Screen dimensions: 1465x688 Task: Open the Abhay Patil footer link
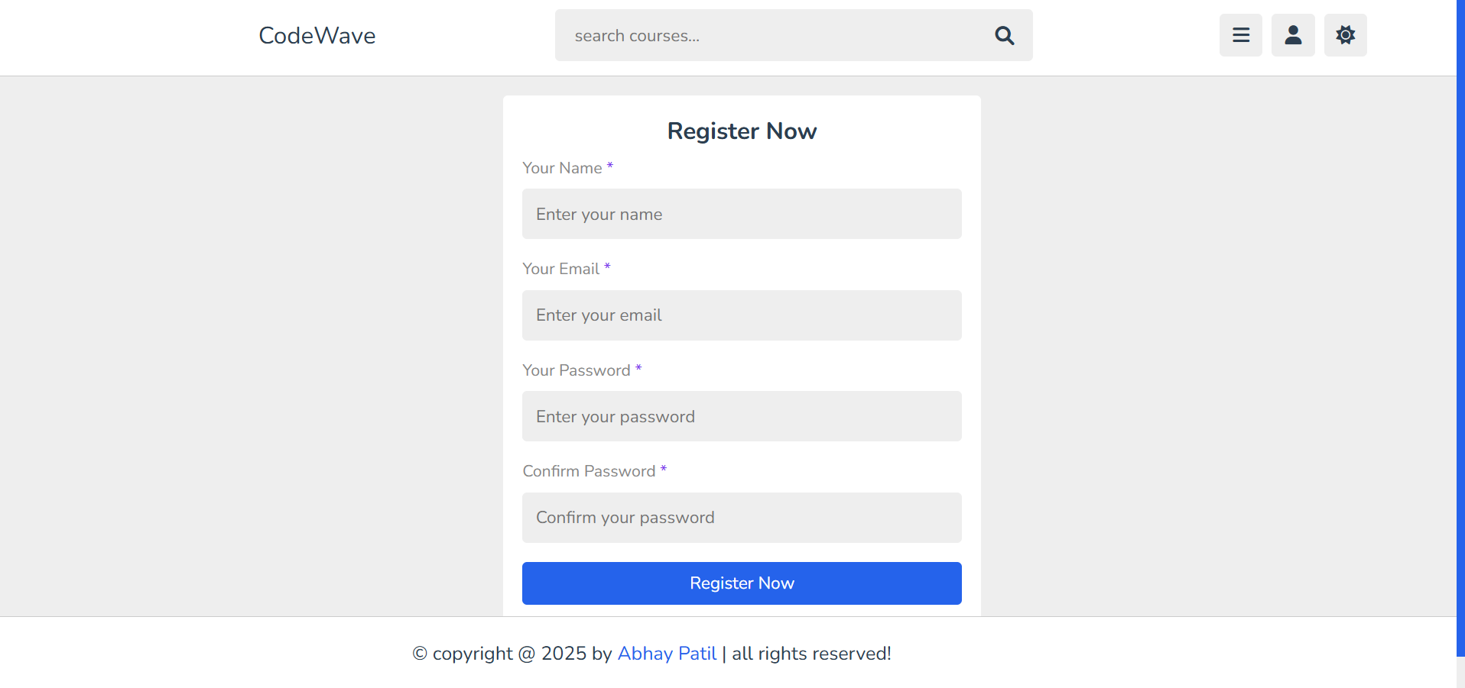pos(667,654)
